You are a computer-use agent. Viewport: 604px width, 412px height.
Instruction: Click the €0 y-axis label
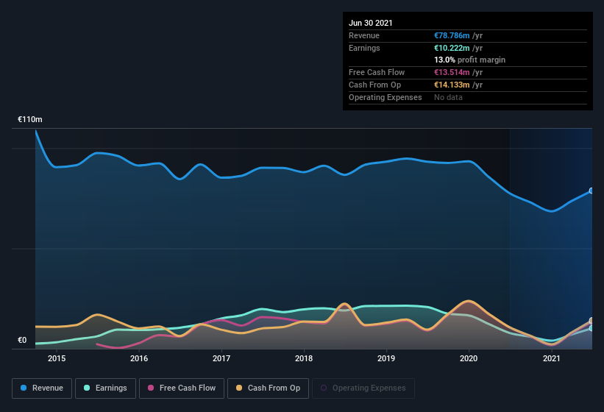tap(22, 340)
